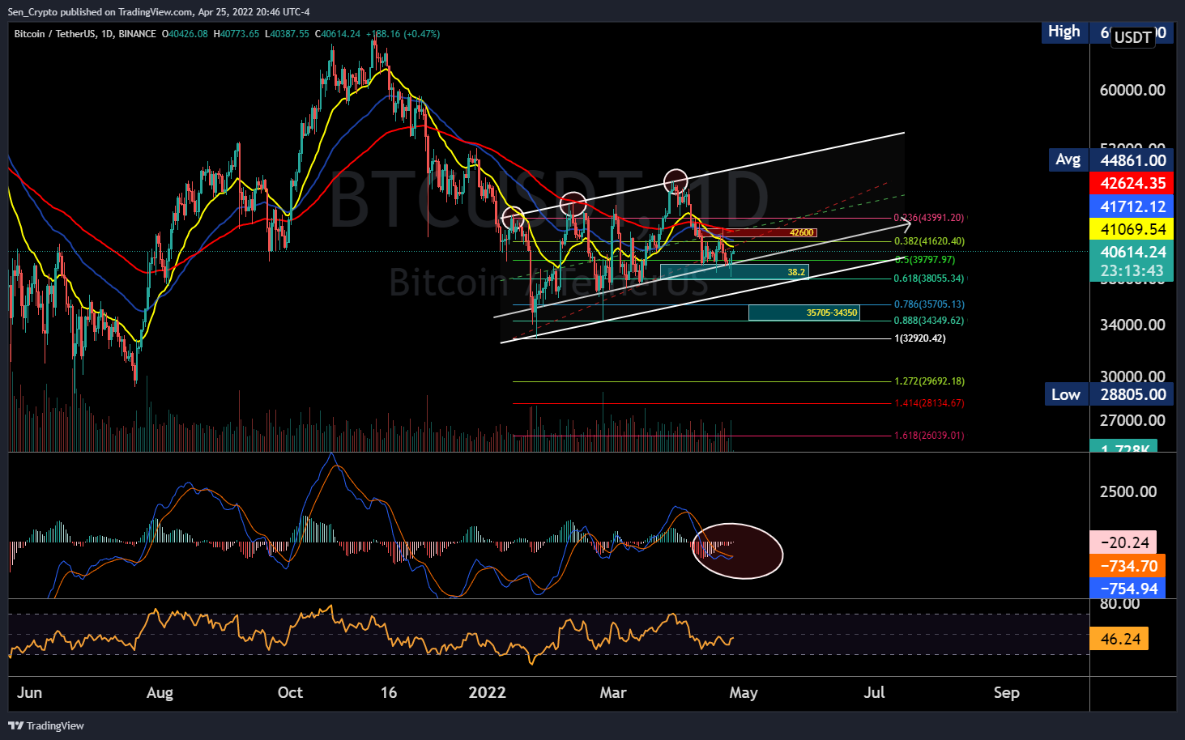Select the 1.618(26039.01) Fibonacci extension label
1185x740 pixels.
tap(929, 436)
